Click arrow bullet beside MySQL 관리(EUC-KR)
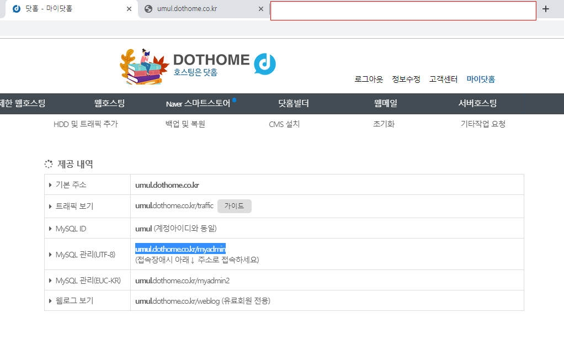 tap(50, 281)
